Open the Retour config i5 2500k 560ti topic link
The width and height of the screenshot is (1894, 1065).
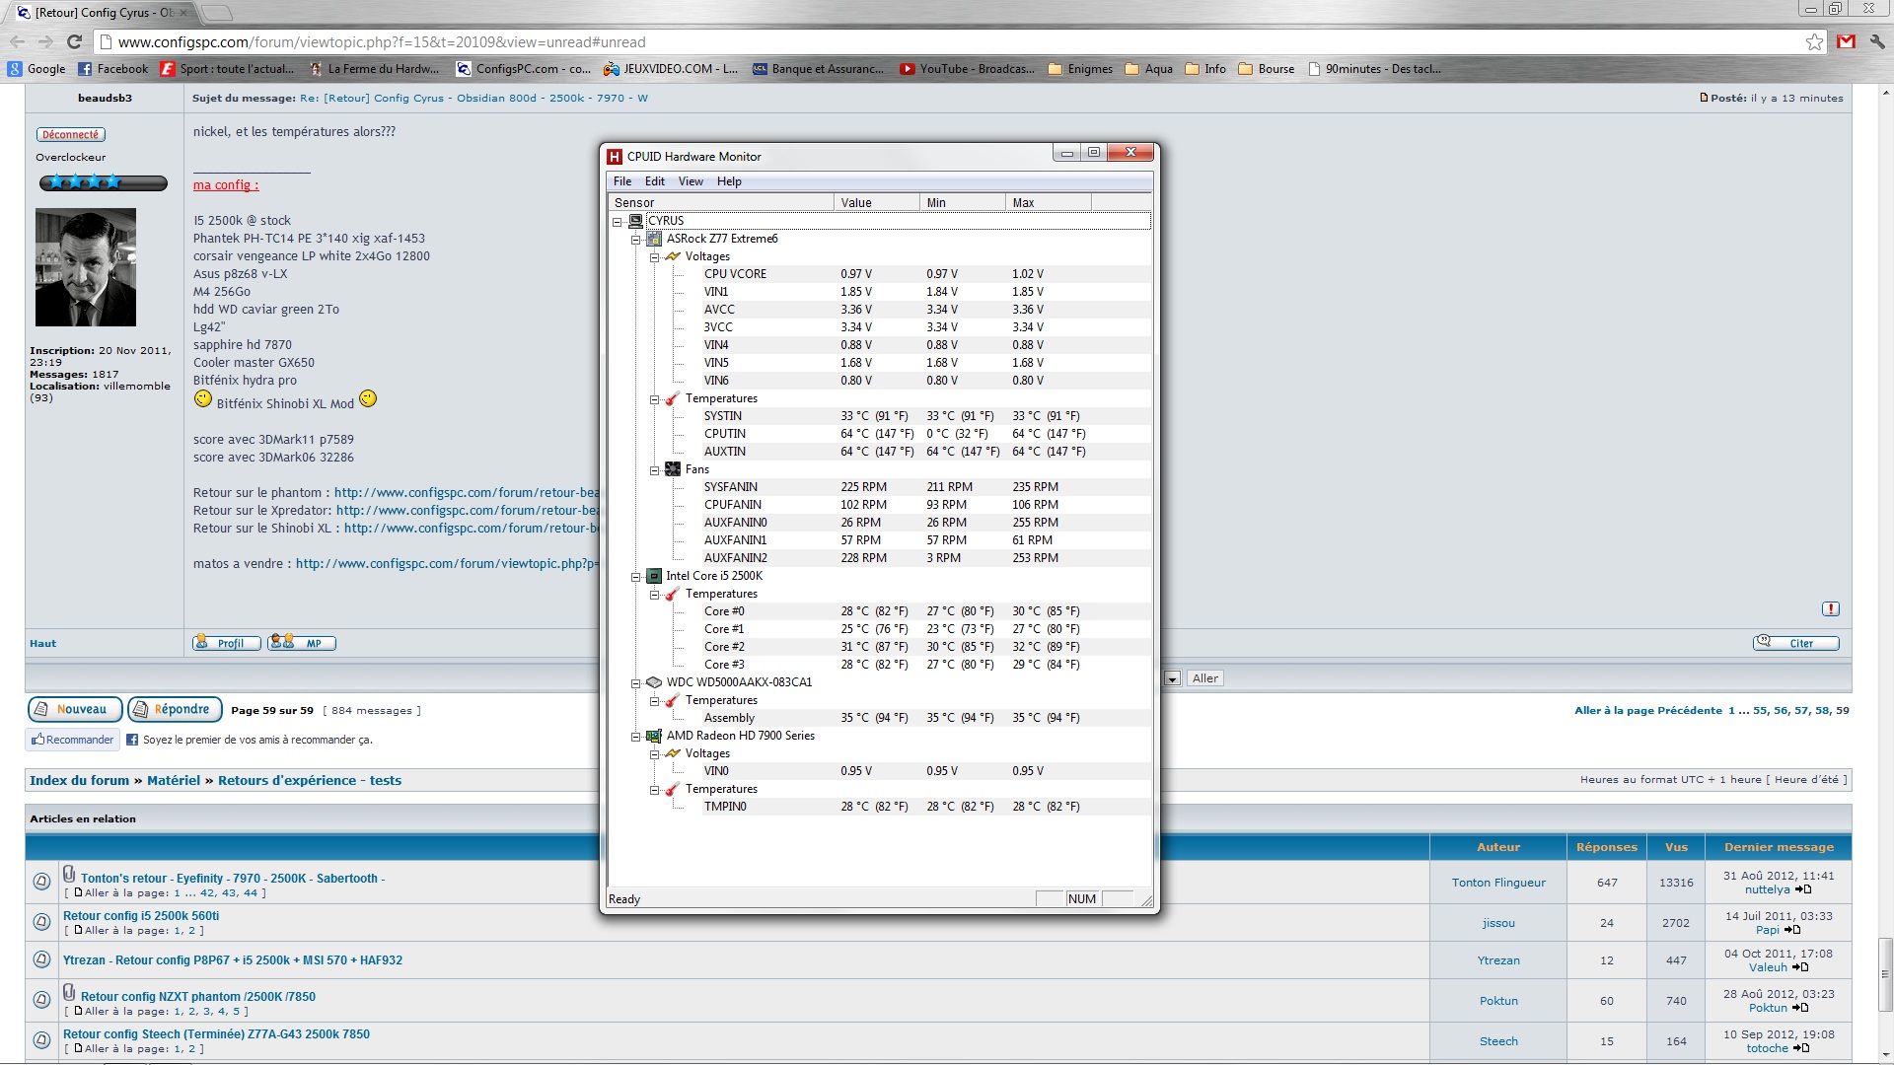[141, 916]
